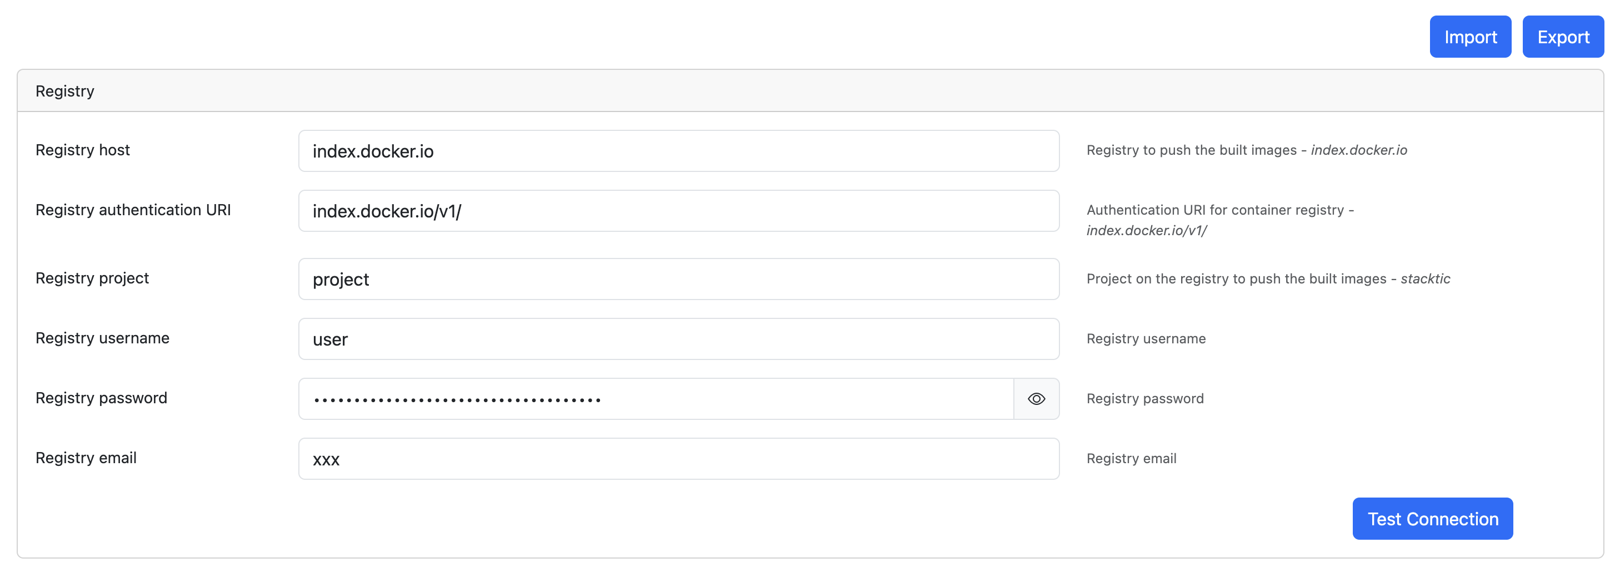Click the Import button
The width and height of the screenshot is (1620, 568).
[1469, 37]
